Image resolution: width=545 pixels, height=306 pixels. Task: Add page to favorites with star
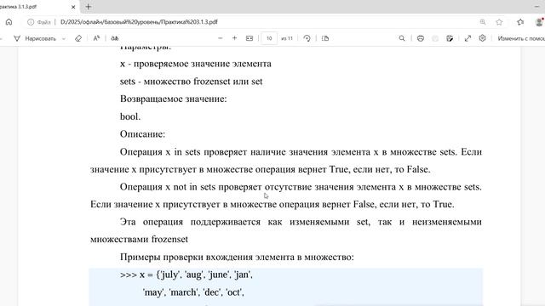tap(499, 22)
